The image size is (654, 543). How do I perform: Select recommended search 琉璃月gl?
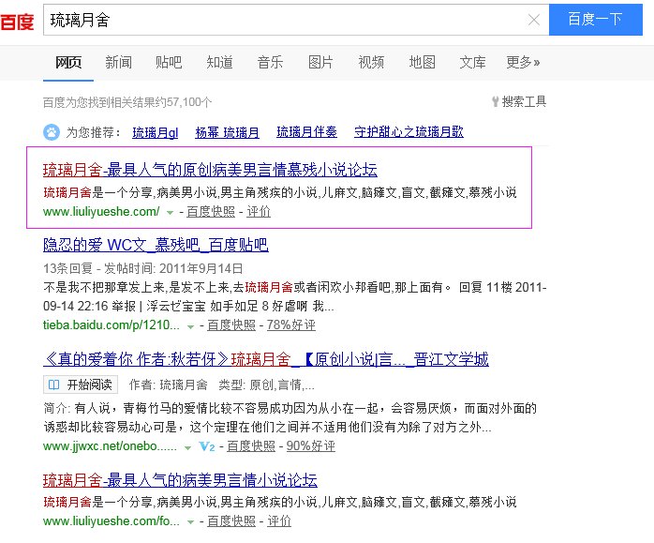click(155, 132)
